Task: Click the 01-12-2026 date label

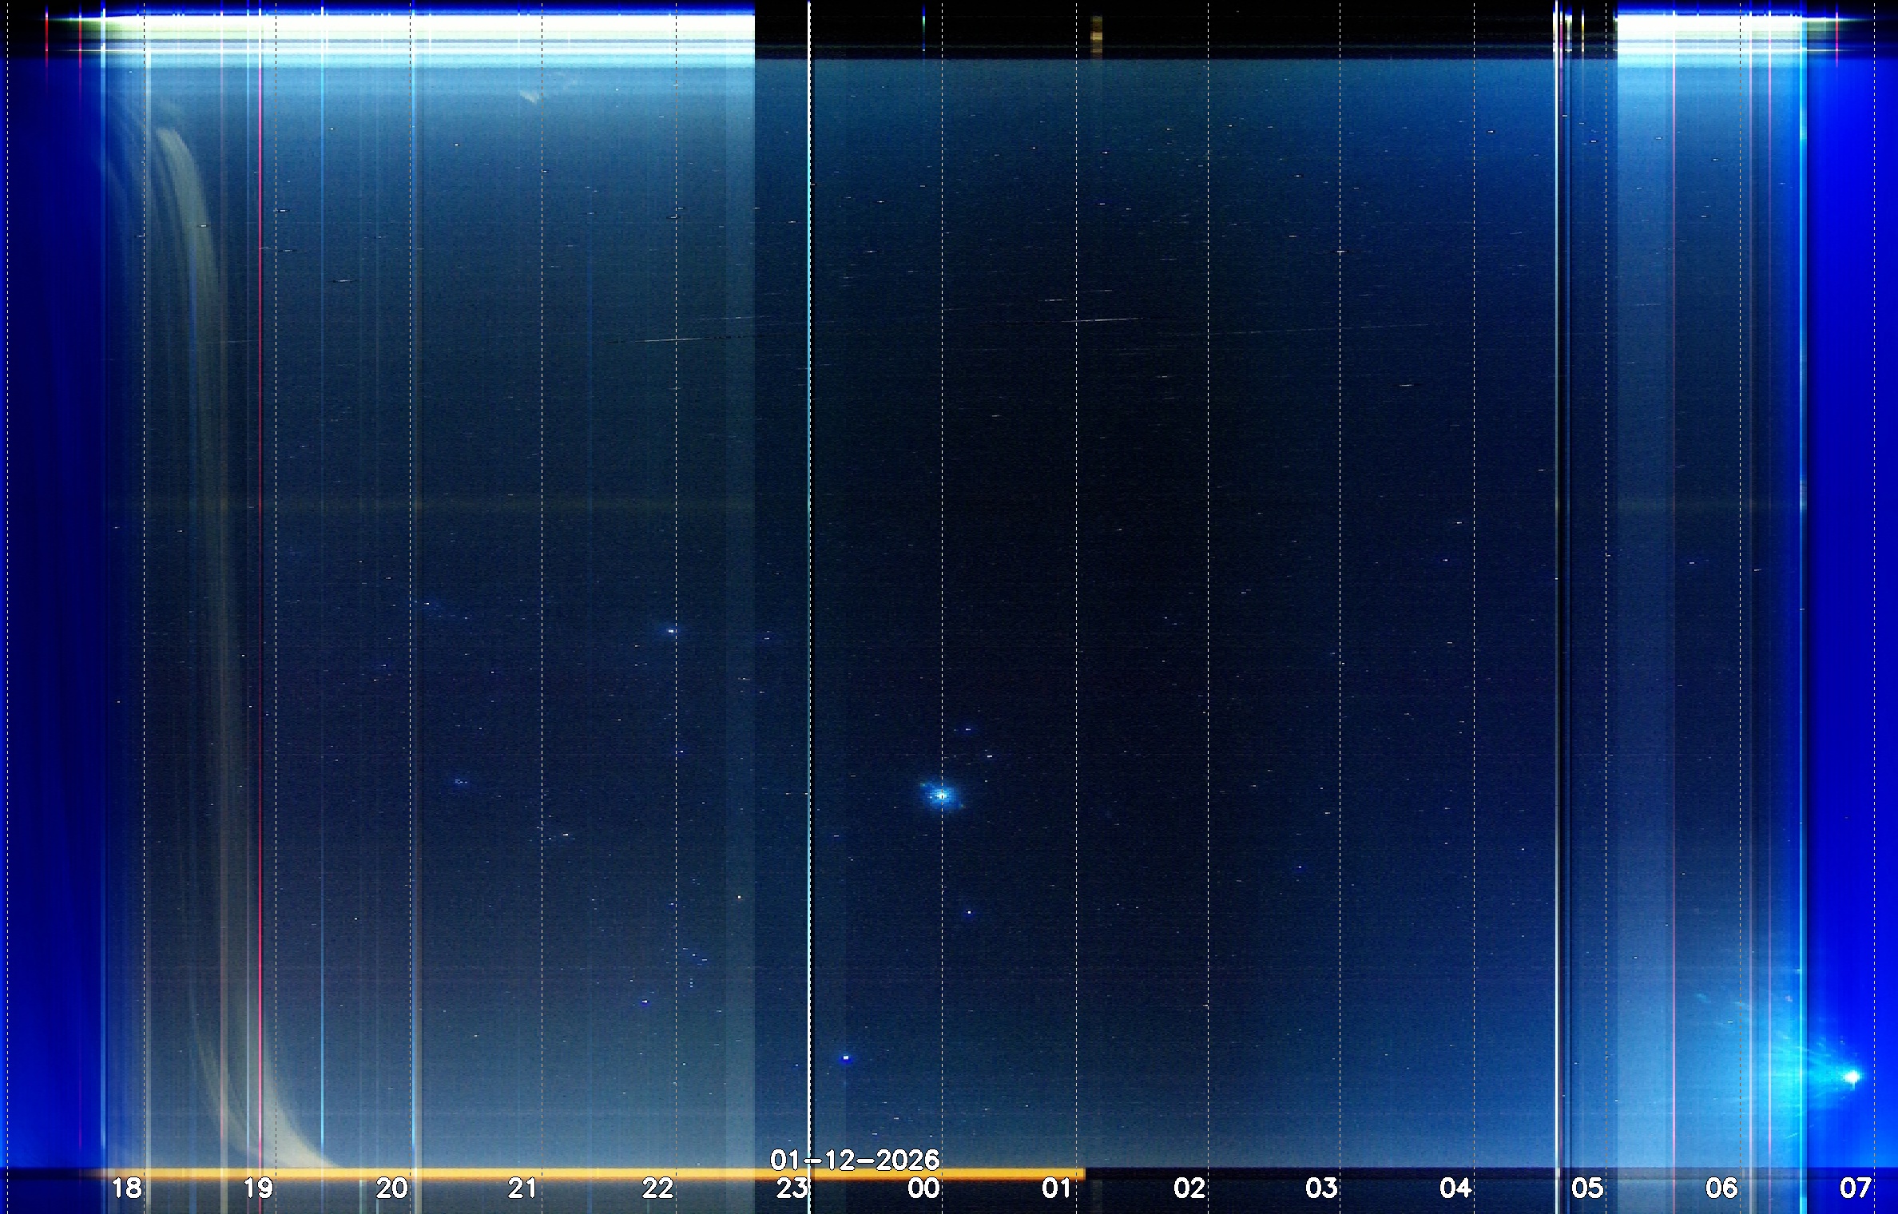Action: coord(855,1160)
